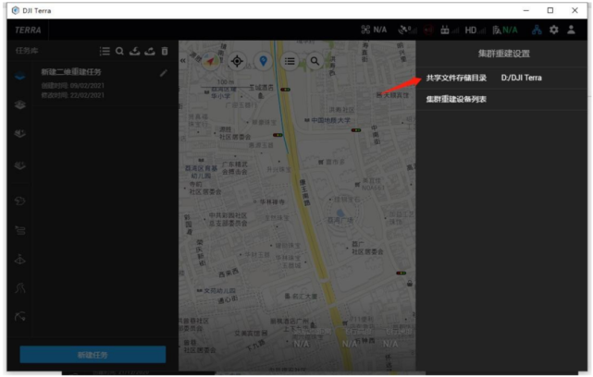
Task: Open the task library sort list icon
Action: coord(105,52)
